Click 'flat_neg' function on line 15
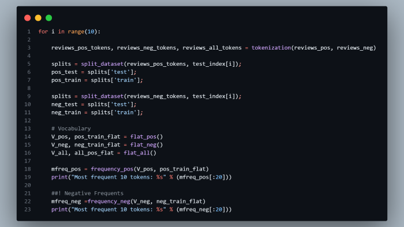The height and width of the screenshot is (227, 404). (143, 145)
